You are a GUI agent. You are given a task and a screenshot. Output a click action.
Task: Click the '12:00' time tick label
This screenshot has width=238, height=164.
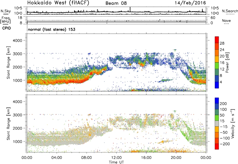[x=116, y=158]
